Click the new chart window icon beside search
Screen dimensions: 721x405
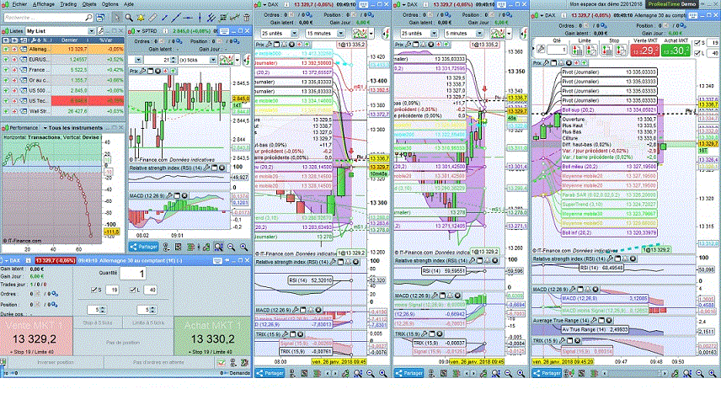click(x=99, y=18)
